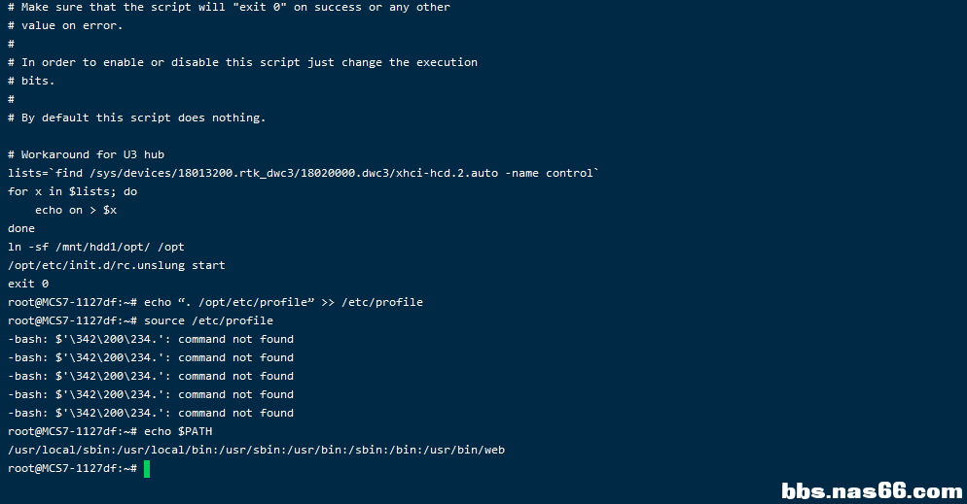Image resolution: width=967 pixels, height=504 pixels.
Task: Click the "# Workaround for U3 hub" comment
Action: tap(86, 154)
